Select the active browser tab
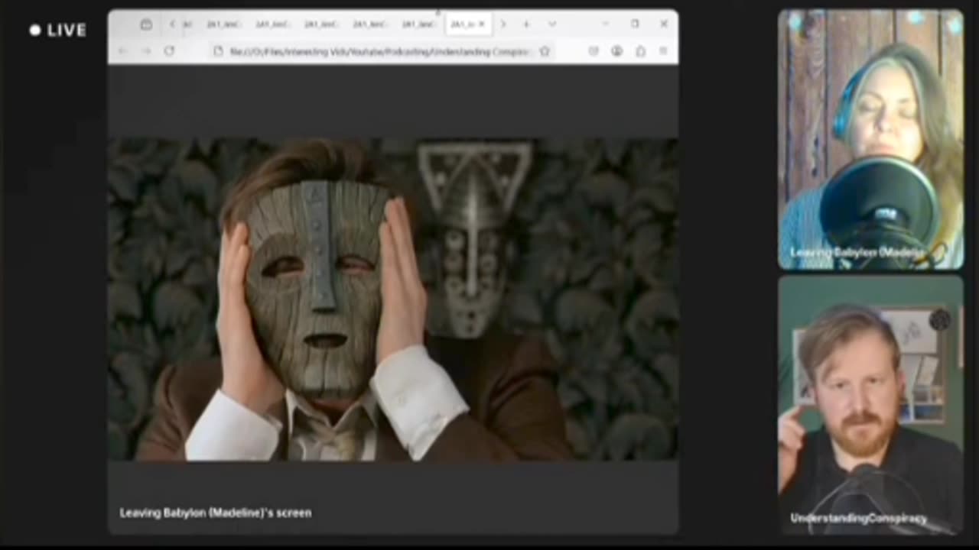 (x=468, y=24)
